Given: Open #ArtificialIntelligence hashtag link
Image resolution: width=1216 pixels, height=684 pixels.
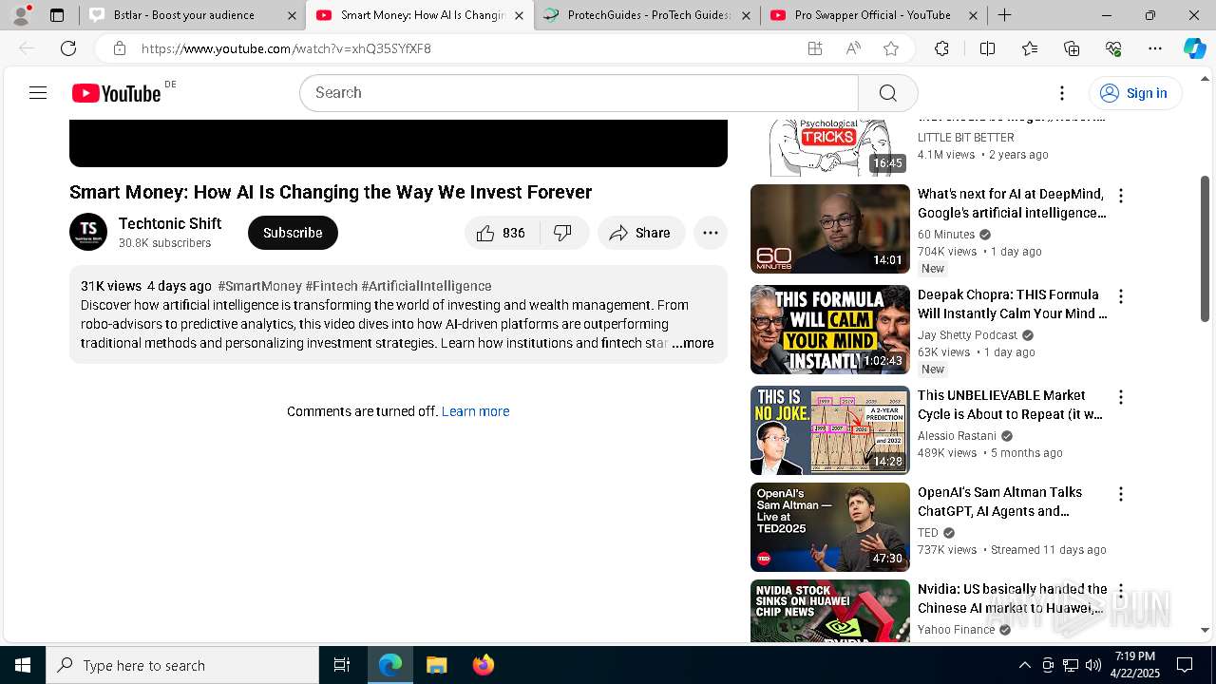Looking at the screenshot, I should 427,286.
